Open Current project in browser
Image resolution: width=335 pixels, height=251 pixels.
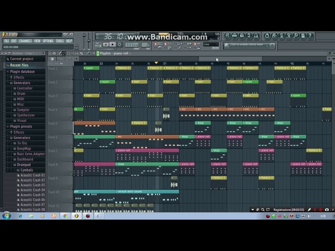tap(21, 59)
